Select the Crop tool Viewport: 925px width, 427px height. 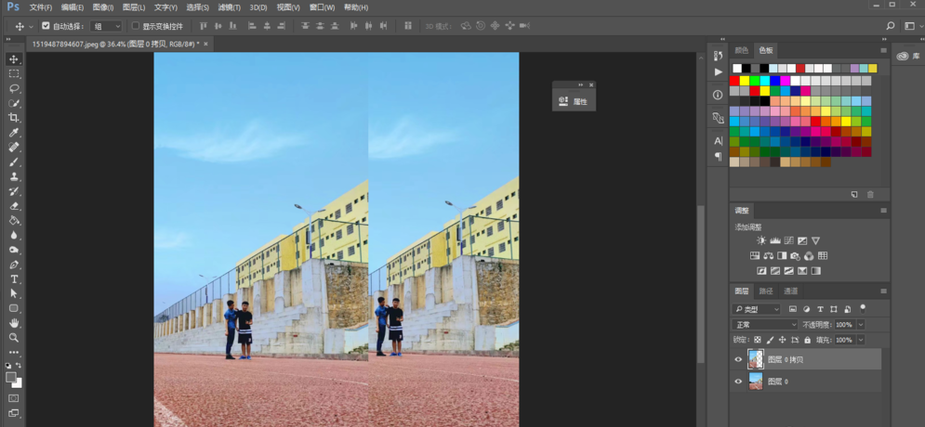point(14,118)
